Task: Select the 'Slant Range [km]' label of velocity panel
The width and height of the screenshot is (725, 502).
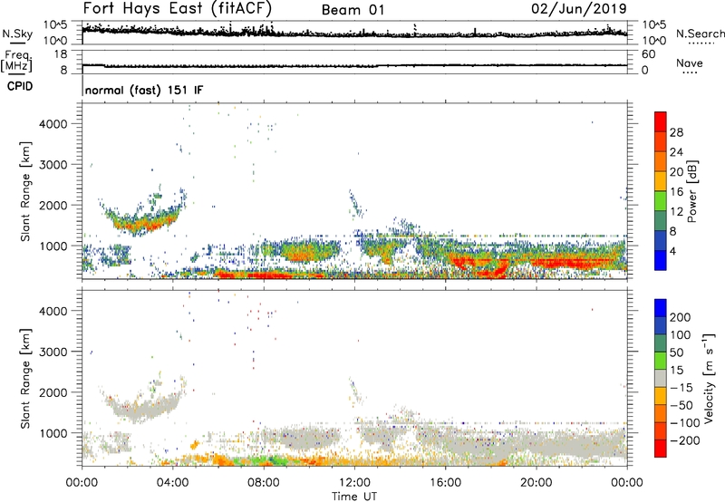Action: [25, 379]
